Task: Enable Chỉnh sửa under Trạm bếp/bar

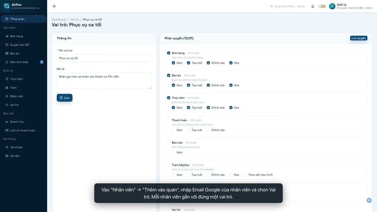Action: tap(208, 175)
